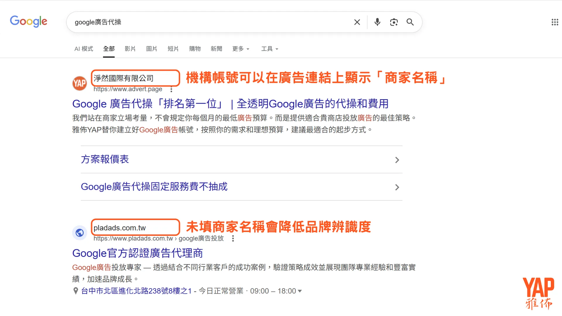
Task: Click the Google logo
Action: coord(28,21)
